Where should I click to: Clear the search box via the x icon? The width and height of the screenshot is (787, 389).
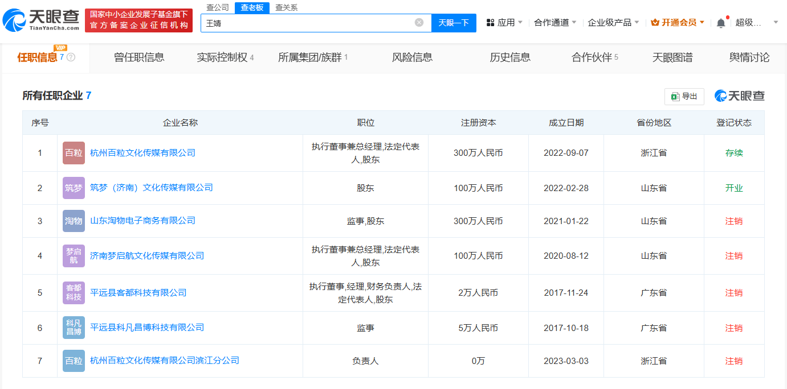(x=418, y=23)
